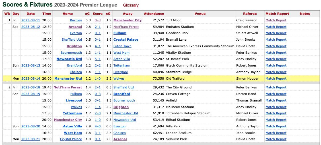Open Wolves away link in highlighted row
The width and height of the screenshot is (321, 145).
(119, 78)
